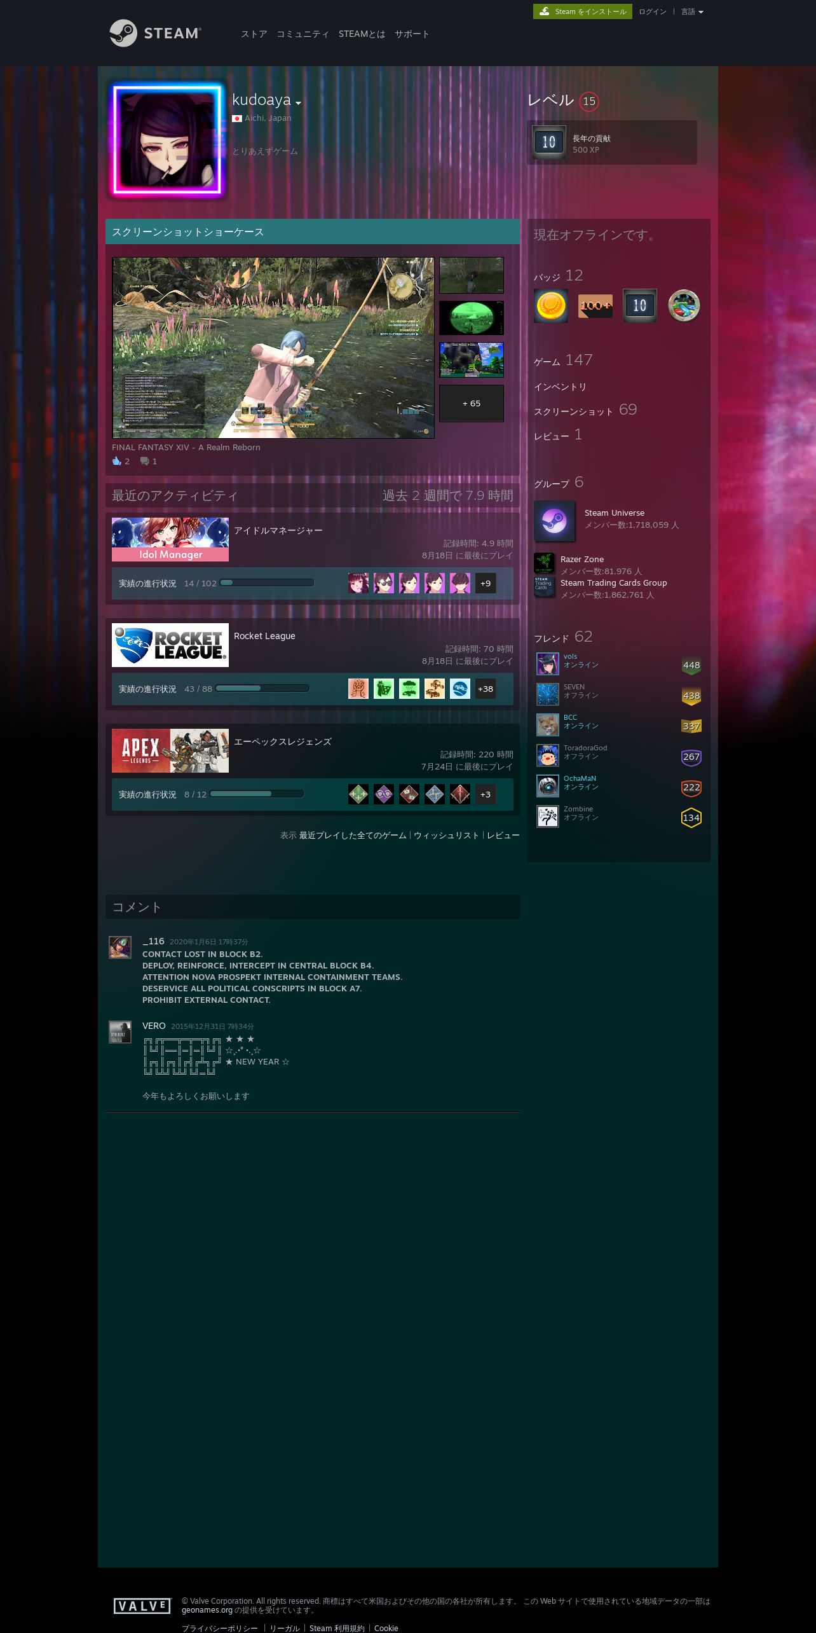
Task: Open friend BCC avatar
Action: 548,725
